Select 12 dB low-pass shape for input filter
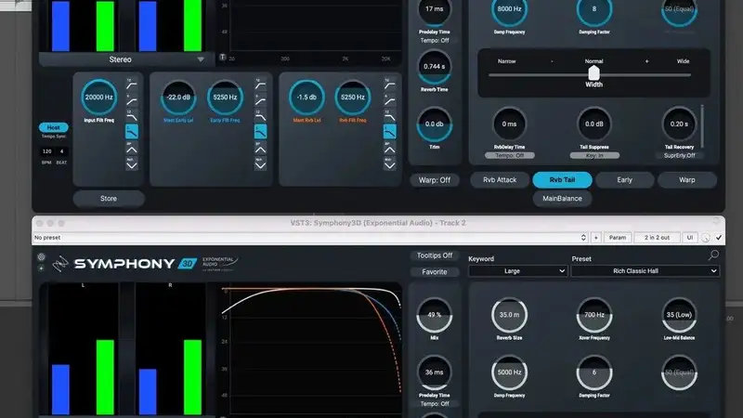 [x=132, y=115]
